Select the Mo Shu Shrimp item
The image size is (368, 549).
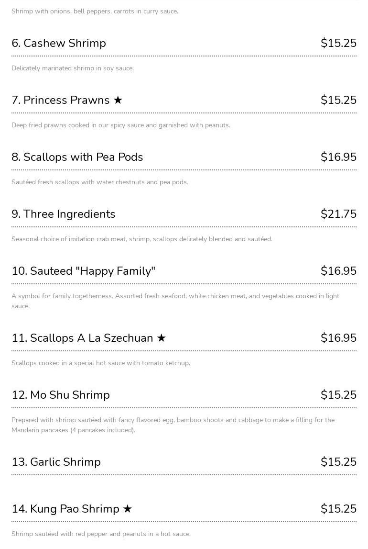coord(61,395)
